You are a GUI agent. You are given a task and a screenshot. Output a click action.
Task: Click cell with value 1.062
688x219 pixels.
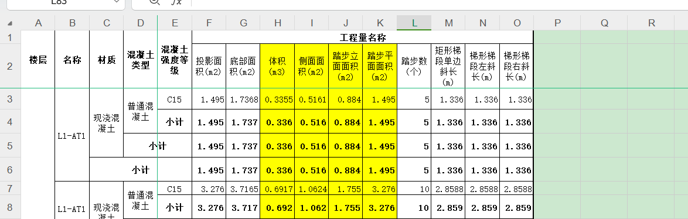[312, 207]
